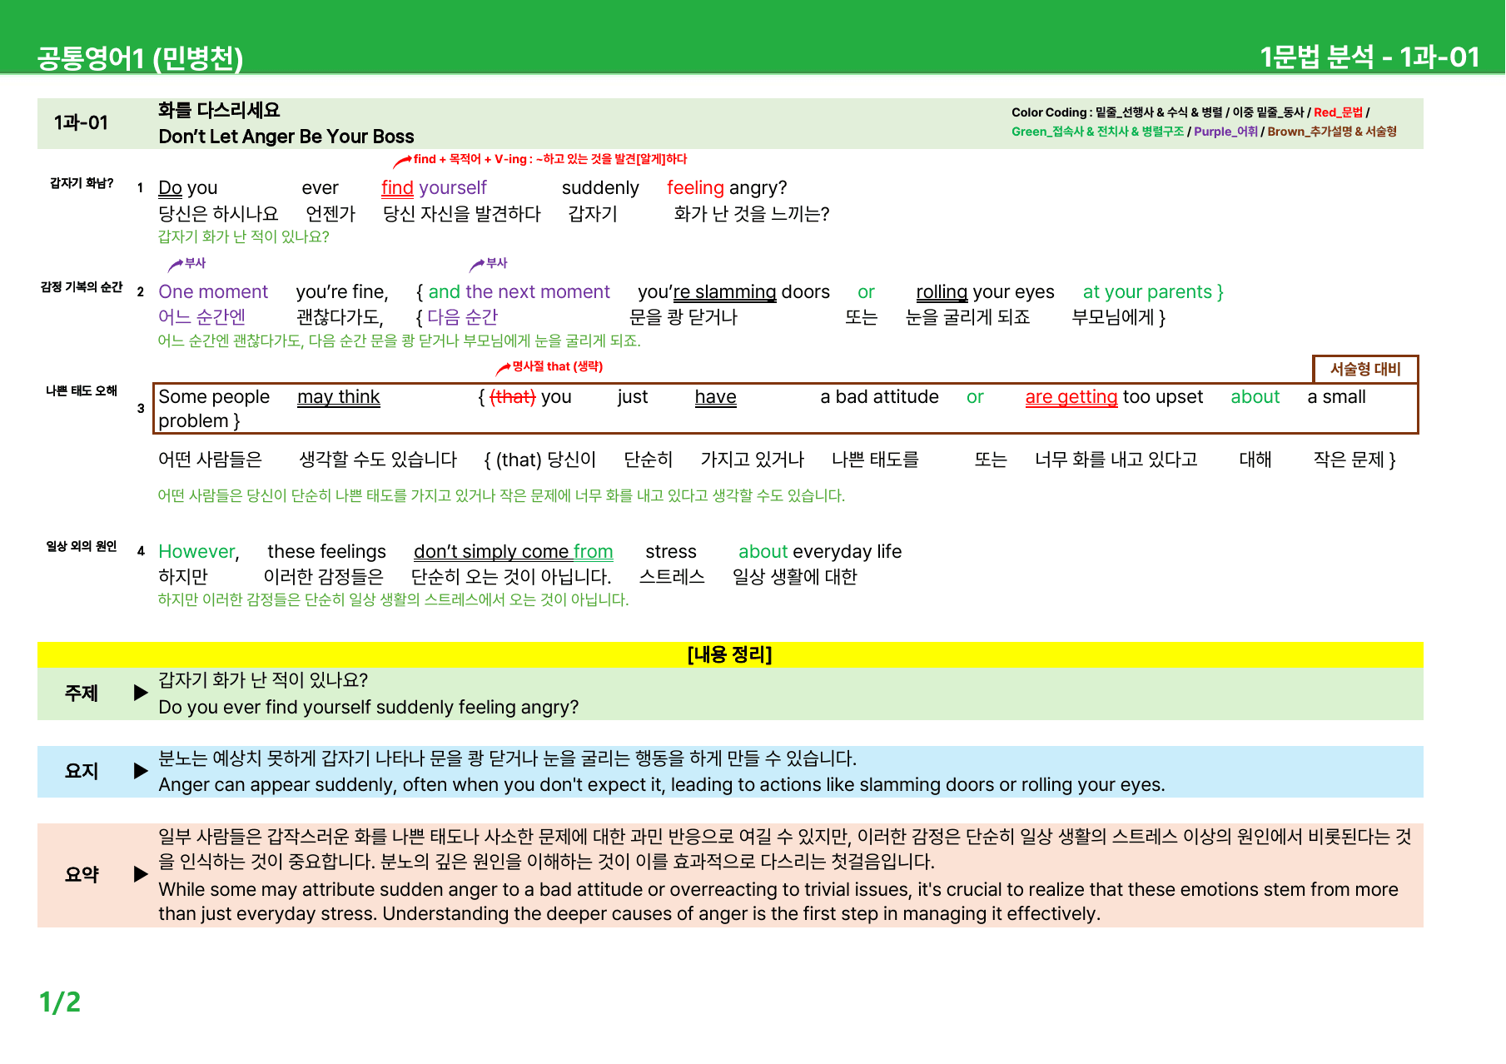Viewport: 1506px width, 1064px height.
Task: Click the header text 1문법 분석 - 1과-01
Action: pyautogui.click(x=1369, y=57)
